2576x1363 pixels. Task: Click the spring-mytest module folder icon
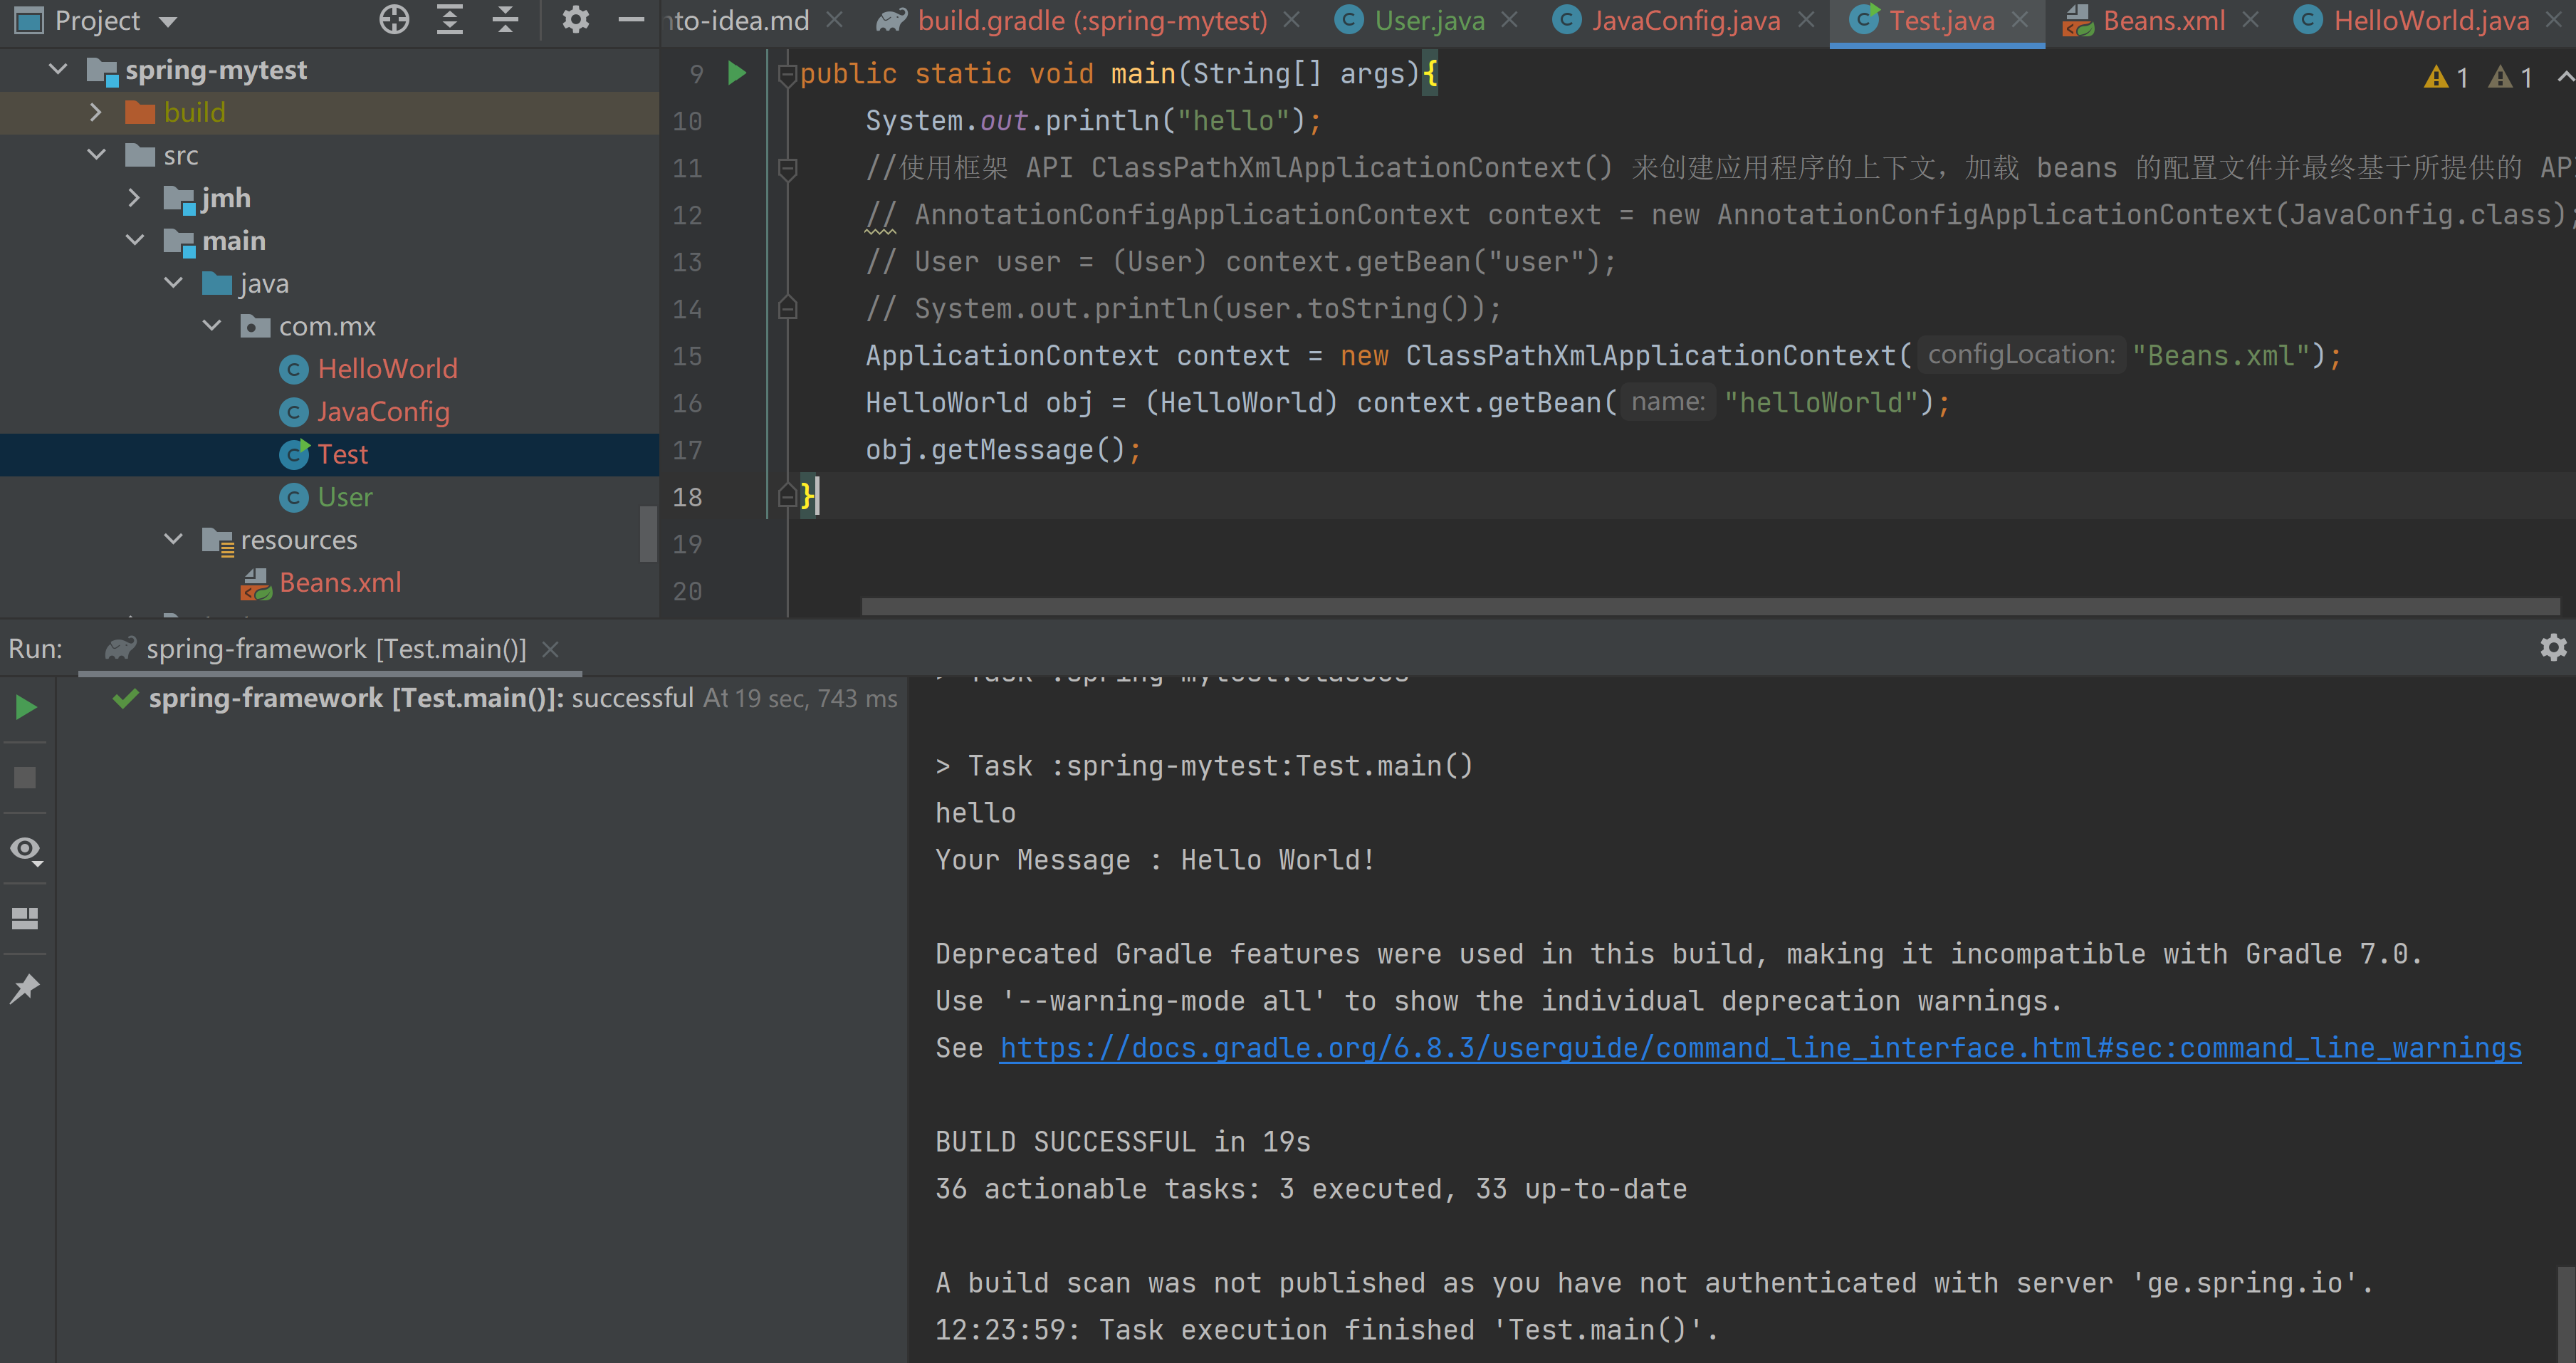pos(101,70)
